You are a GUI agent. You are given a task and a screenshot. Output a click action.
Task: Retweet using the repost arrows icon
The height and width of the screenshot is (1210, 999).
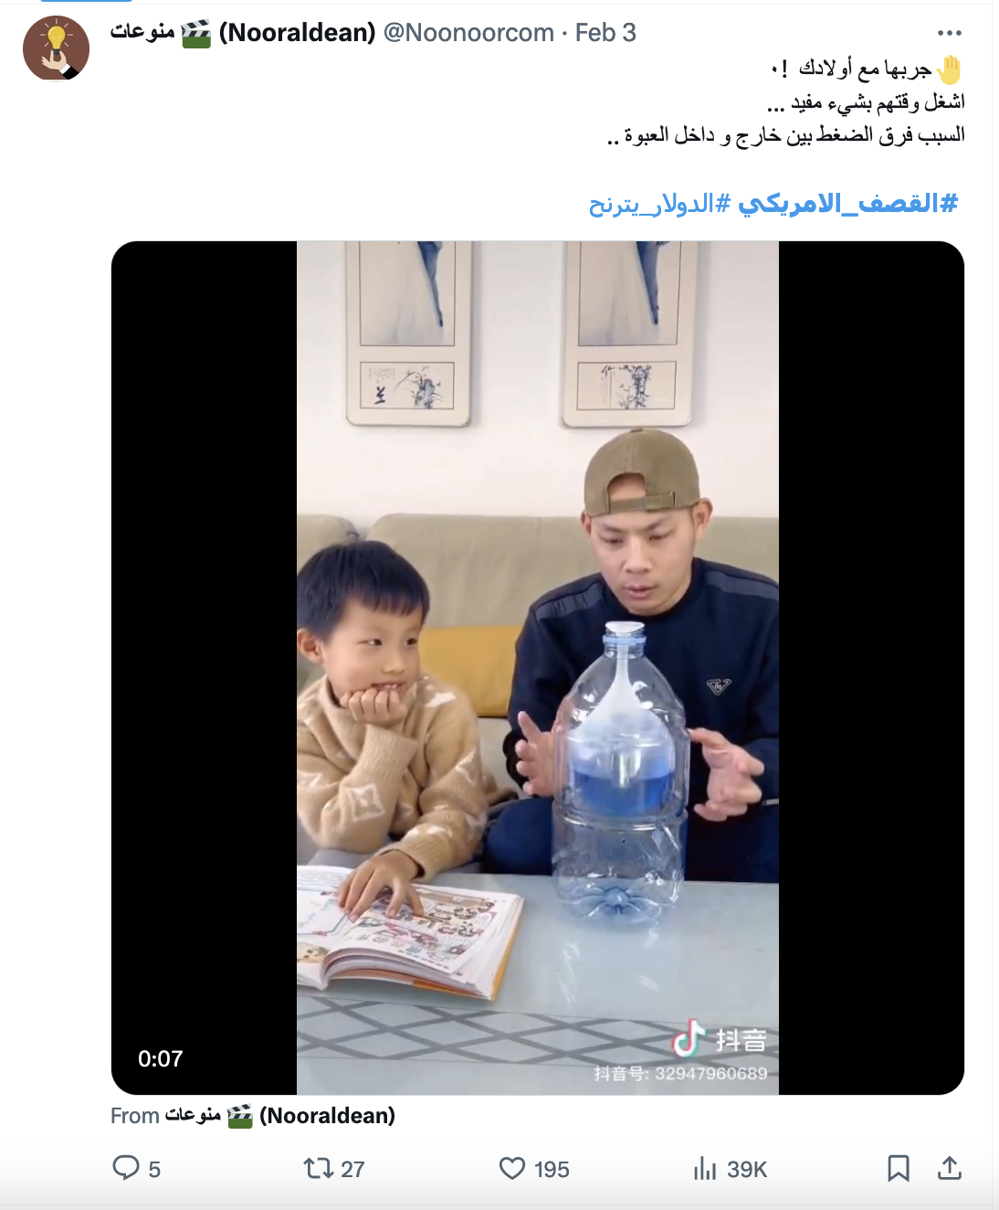(x=318, y=1168)
